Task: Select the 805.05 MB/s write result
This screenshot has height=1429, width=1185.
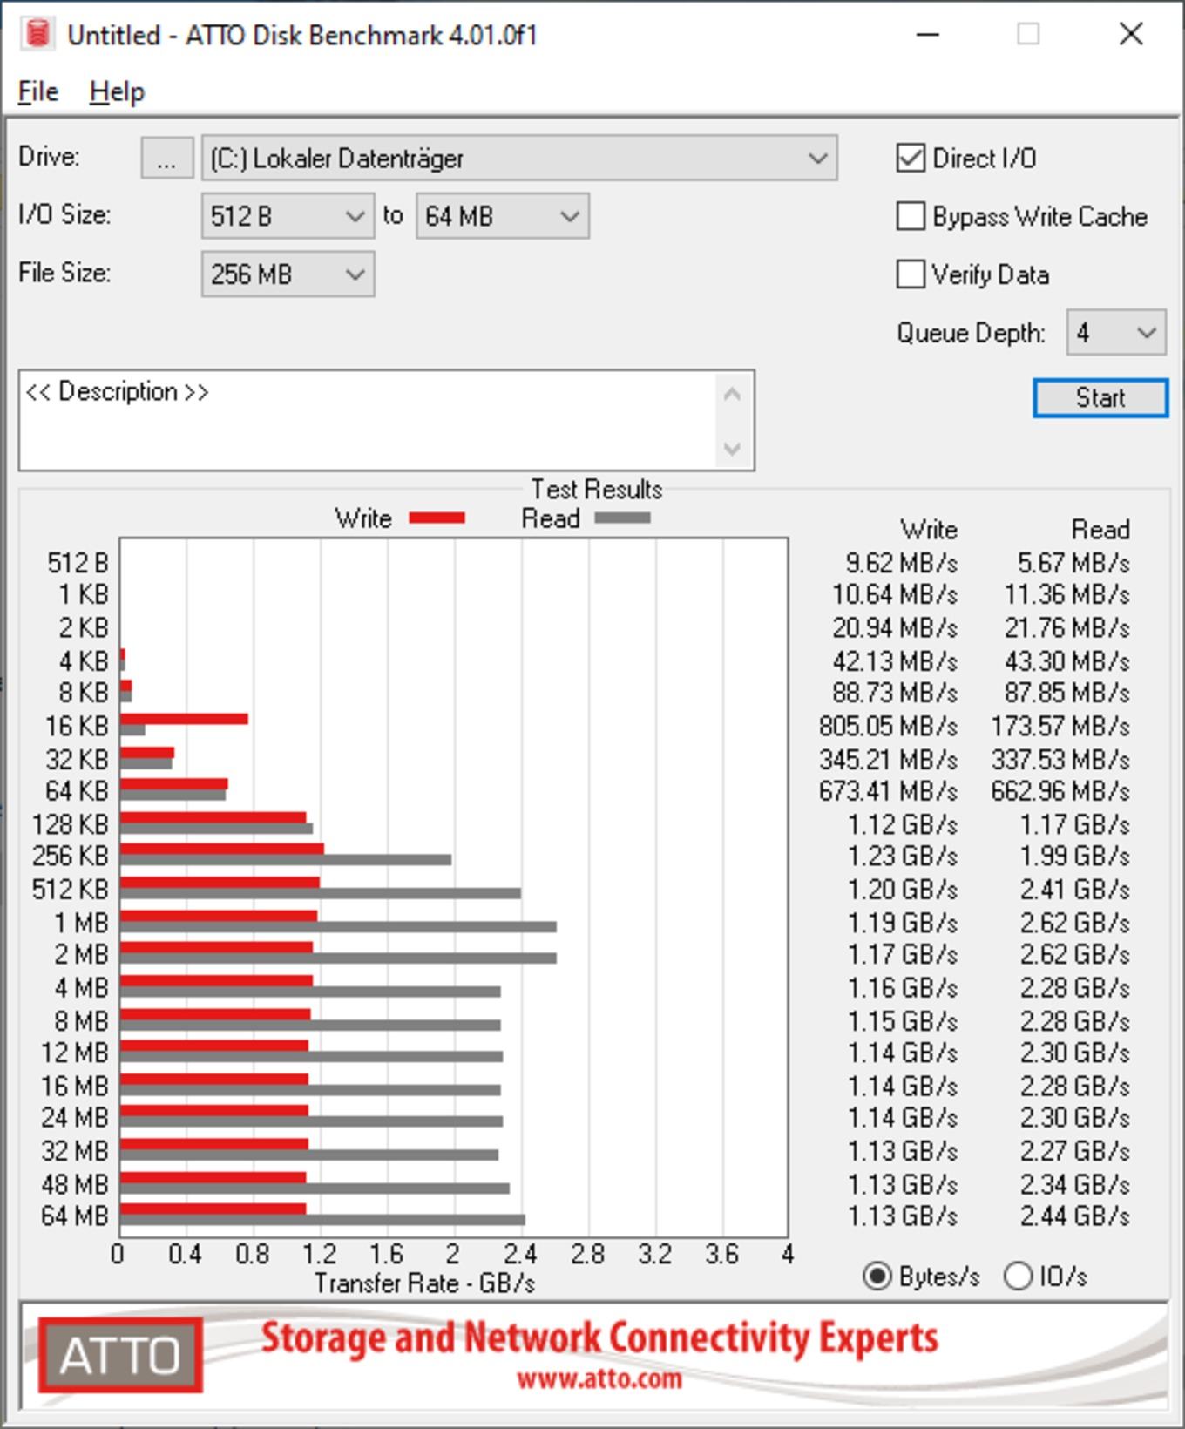Action: pos(888,726)
